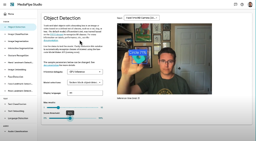
Task: Open the feedback icon in header
Action: [236, 5]
